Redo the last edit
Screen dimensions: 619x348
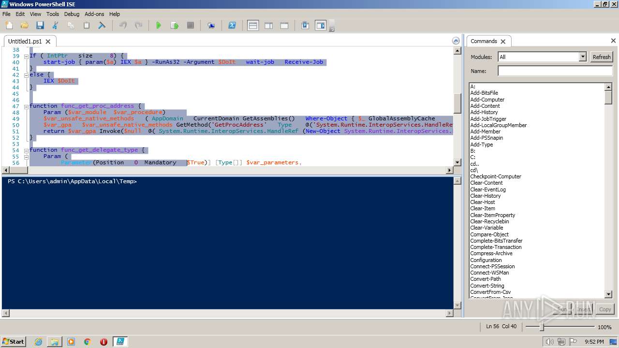(x=138, y=25)
